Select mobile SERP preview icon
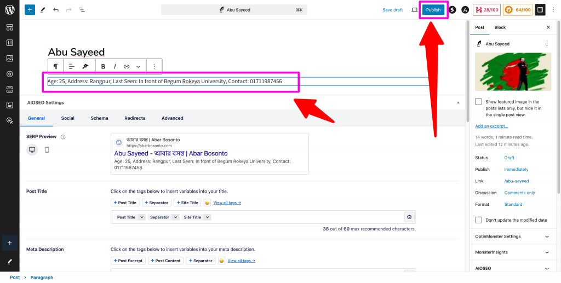The image size is (561, 283). (x=47, y=150)
